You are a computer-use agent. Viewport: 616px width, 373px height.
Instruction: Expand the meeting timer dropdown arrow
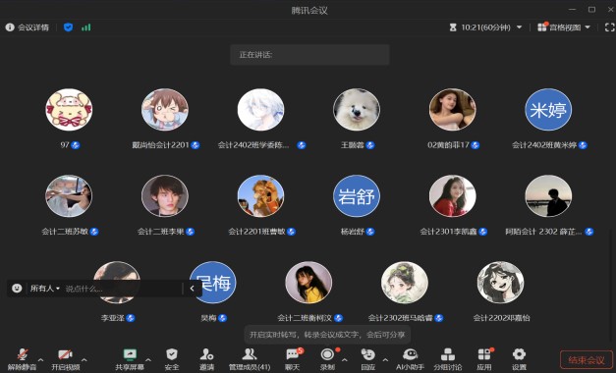(x=520, y=27)
